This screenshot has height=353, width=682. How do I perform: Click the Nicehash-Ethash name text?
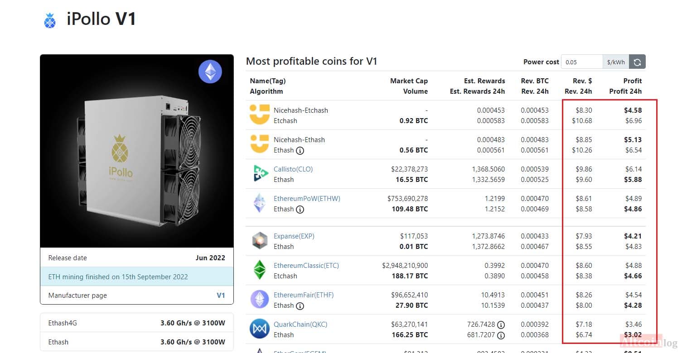[299, 140]
